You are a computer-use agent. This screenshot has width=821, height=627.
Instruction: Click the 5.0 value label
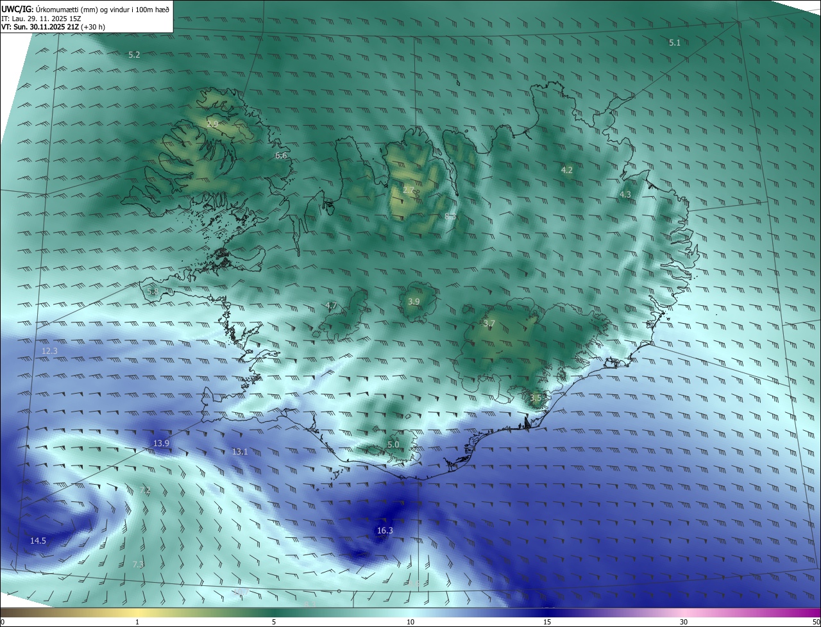point(393,445)
